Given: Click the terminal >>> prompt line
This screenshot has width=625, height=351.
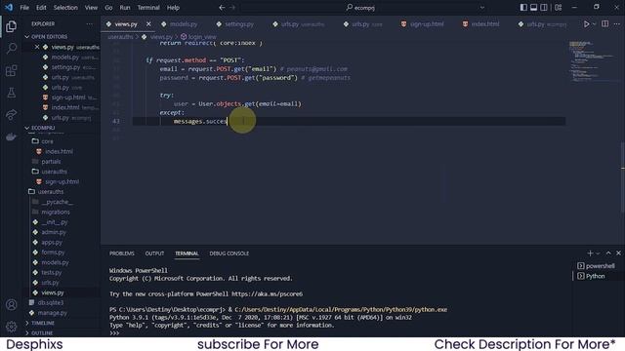Looking at the screenshot, I should (x=114, y=333).
